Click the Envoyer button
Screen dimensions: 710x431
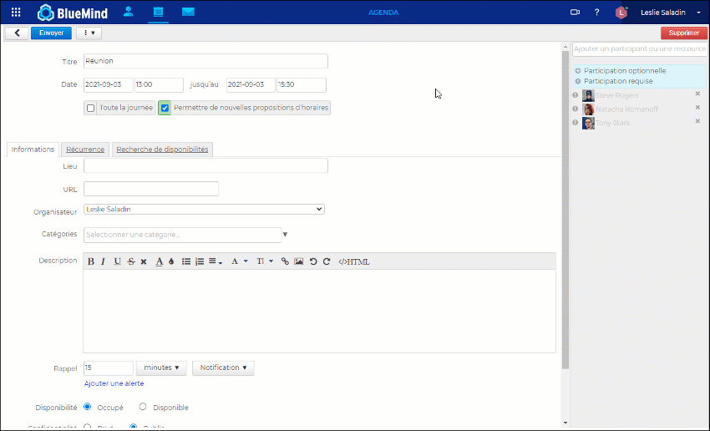(x=51, y=33)
